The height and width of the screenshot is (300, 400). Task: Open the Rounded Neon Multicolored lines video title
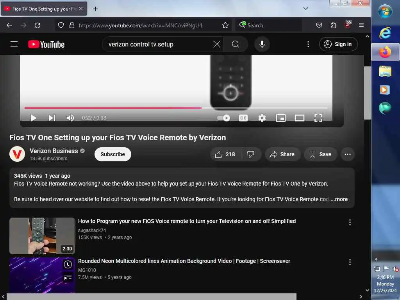pos(184,261)
